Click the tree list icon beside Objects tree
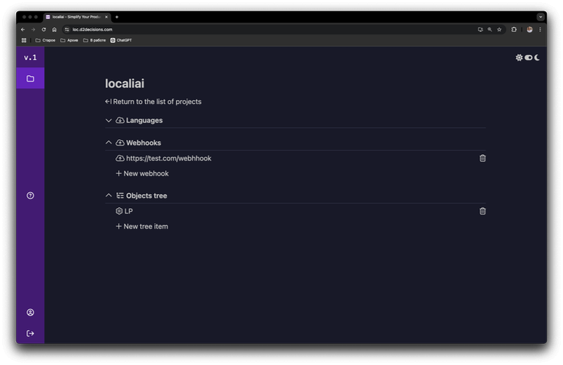 (x=120, y=196)
